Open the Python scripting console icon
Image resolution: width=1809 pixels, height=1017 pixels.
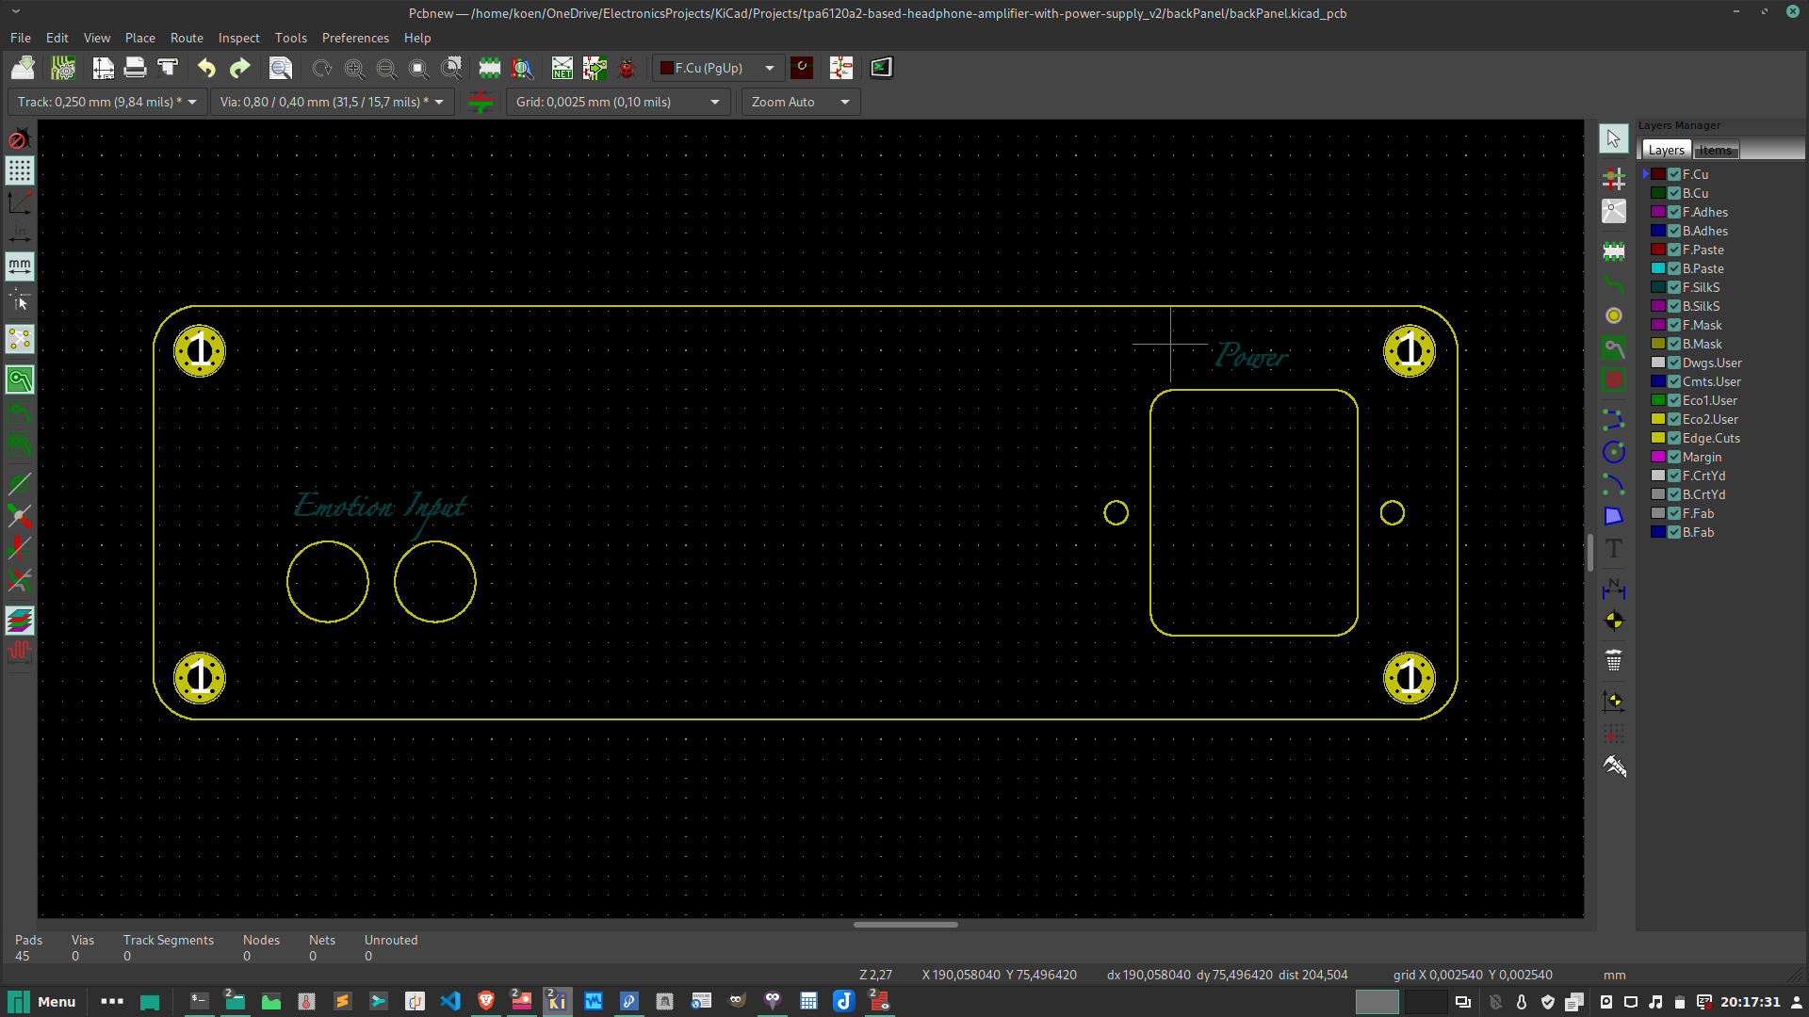pos(881,68)
